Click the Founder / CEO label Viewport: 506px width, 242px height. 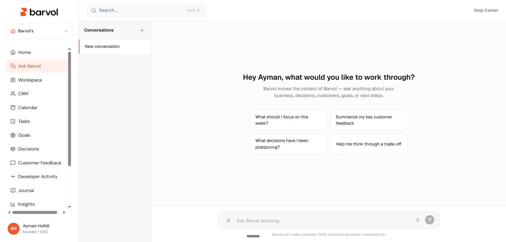point(35,232)
